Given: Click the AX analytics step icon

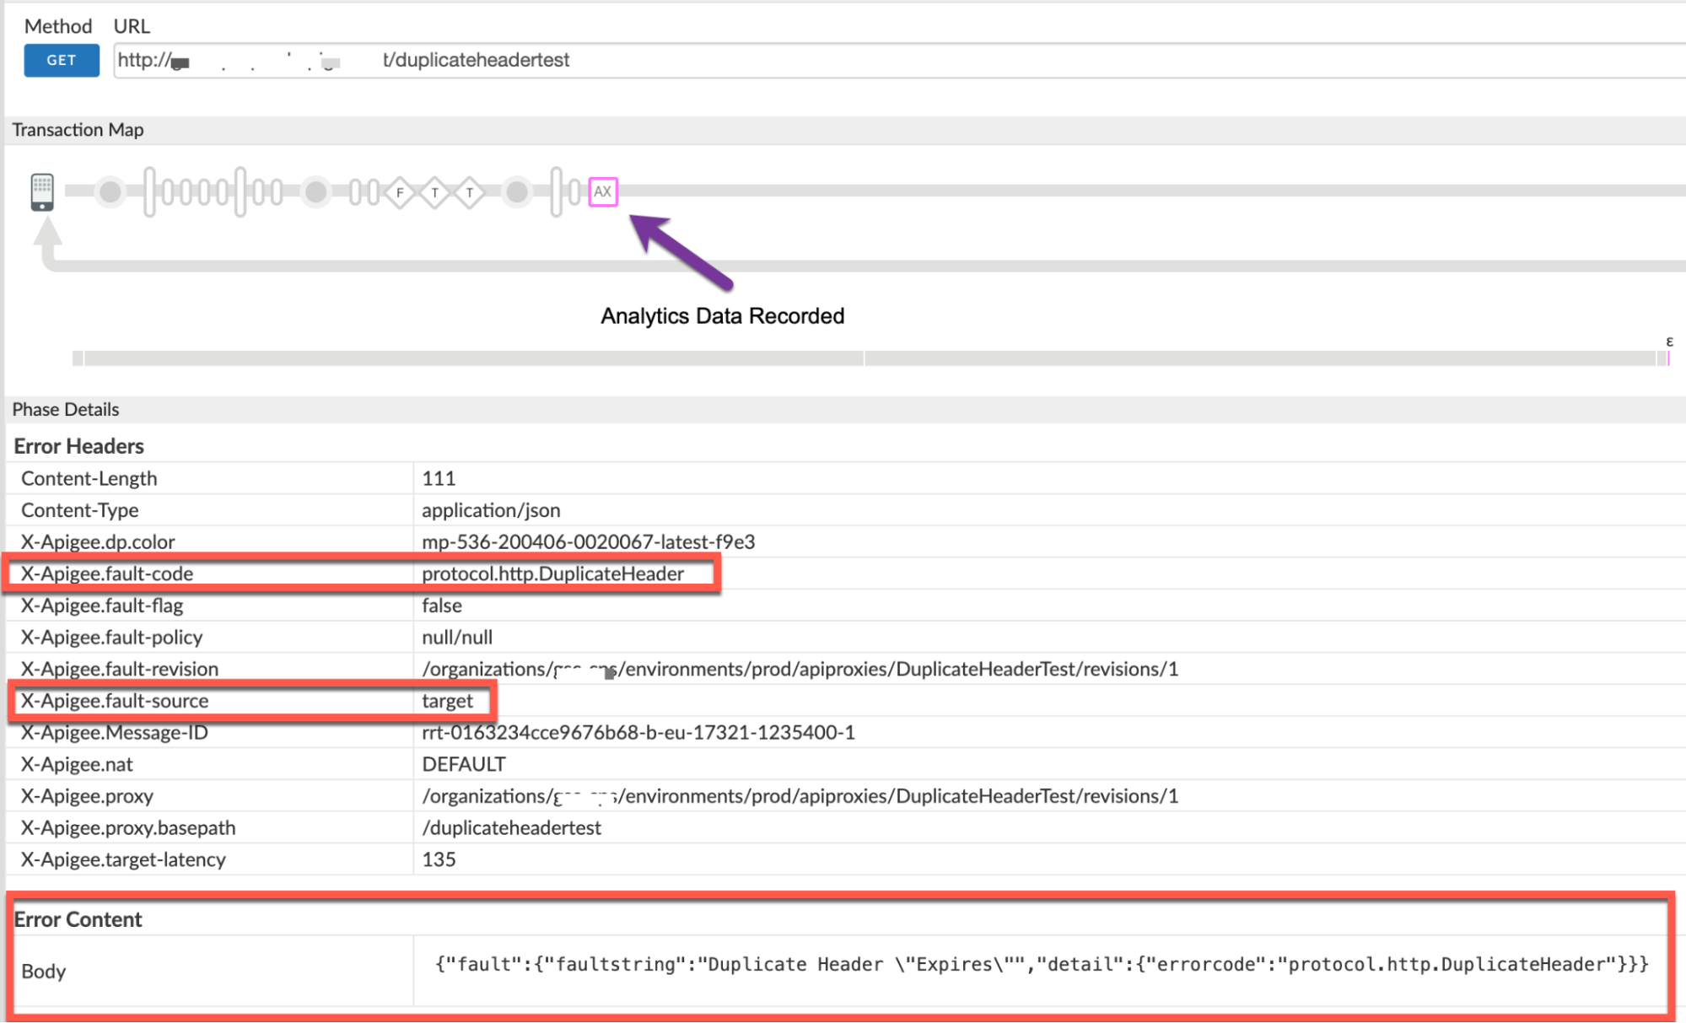Looking at the screenshot, I should [602, 191].
